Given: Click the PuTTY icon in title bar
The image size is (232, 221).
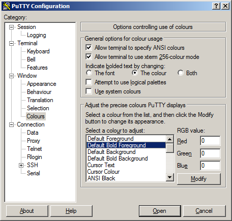Looking at the screenshot, I should 7,6.
